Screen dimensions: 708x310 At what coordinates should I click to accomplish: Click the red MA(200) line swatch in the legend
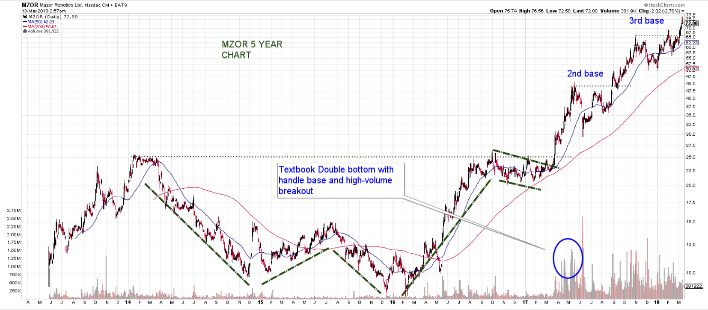[25, 26]
